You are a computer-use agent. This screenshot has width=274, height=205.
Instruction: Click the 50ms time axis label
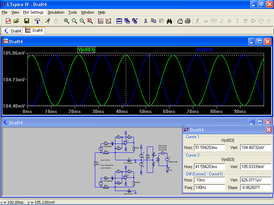pos(146,112)
